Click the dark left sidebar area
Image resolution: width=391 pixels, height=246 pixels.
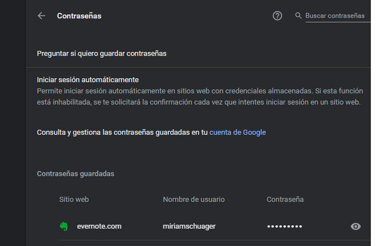tap(12, 123)
